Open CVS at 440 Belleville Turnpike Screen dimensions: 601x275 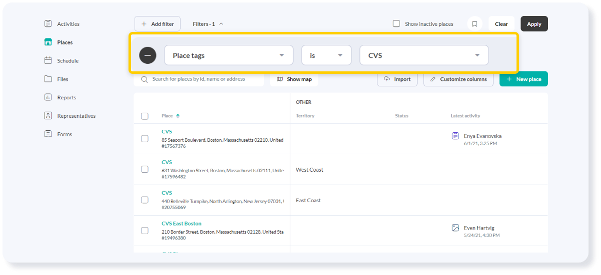166,193
